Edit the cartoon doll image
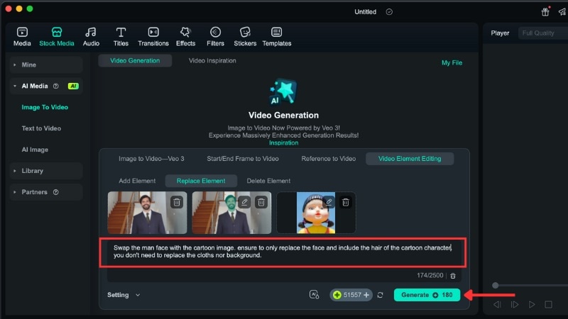 point(329,202)
